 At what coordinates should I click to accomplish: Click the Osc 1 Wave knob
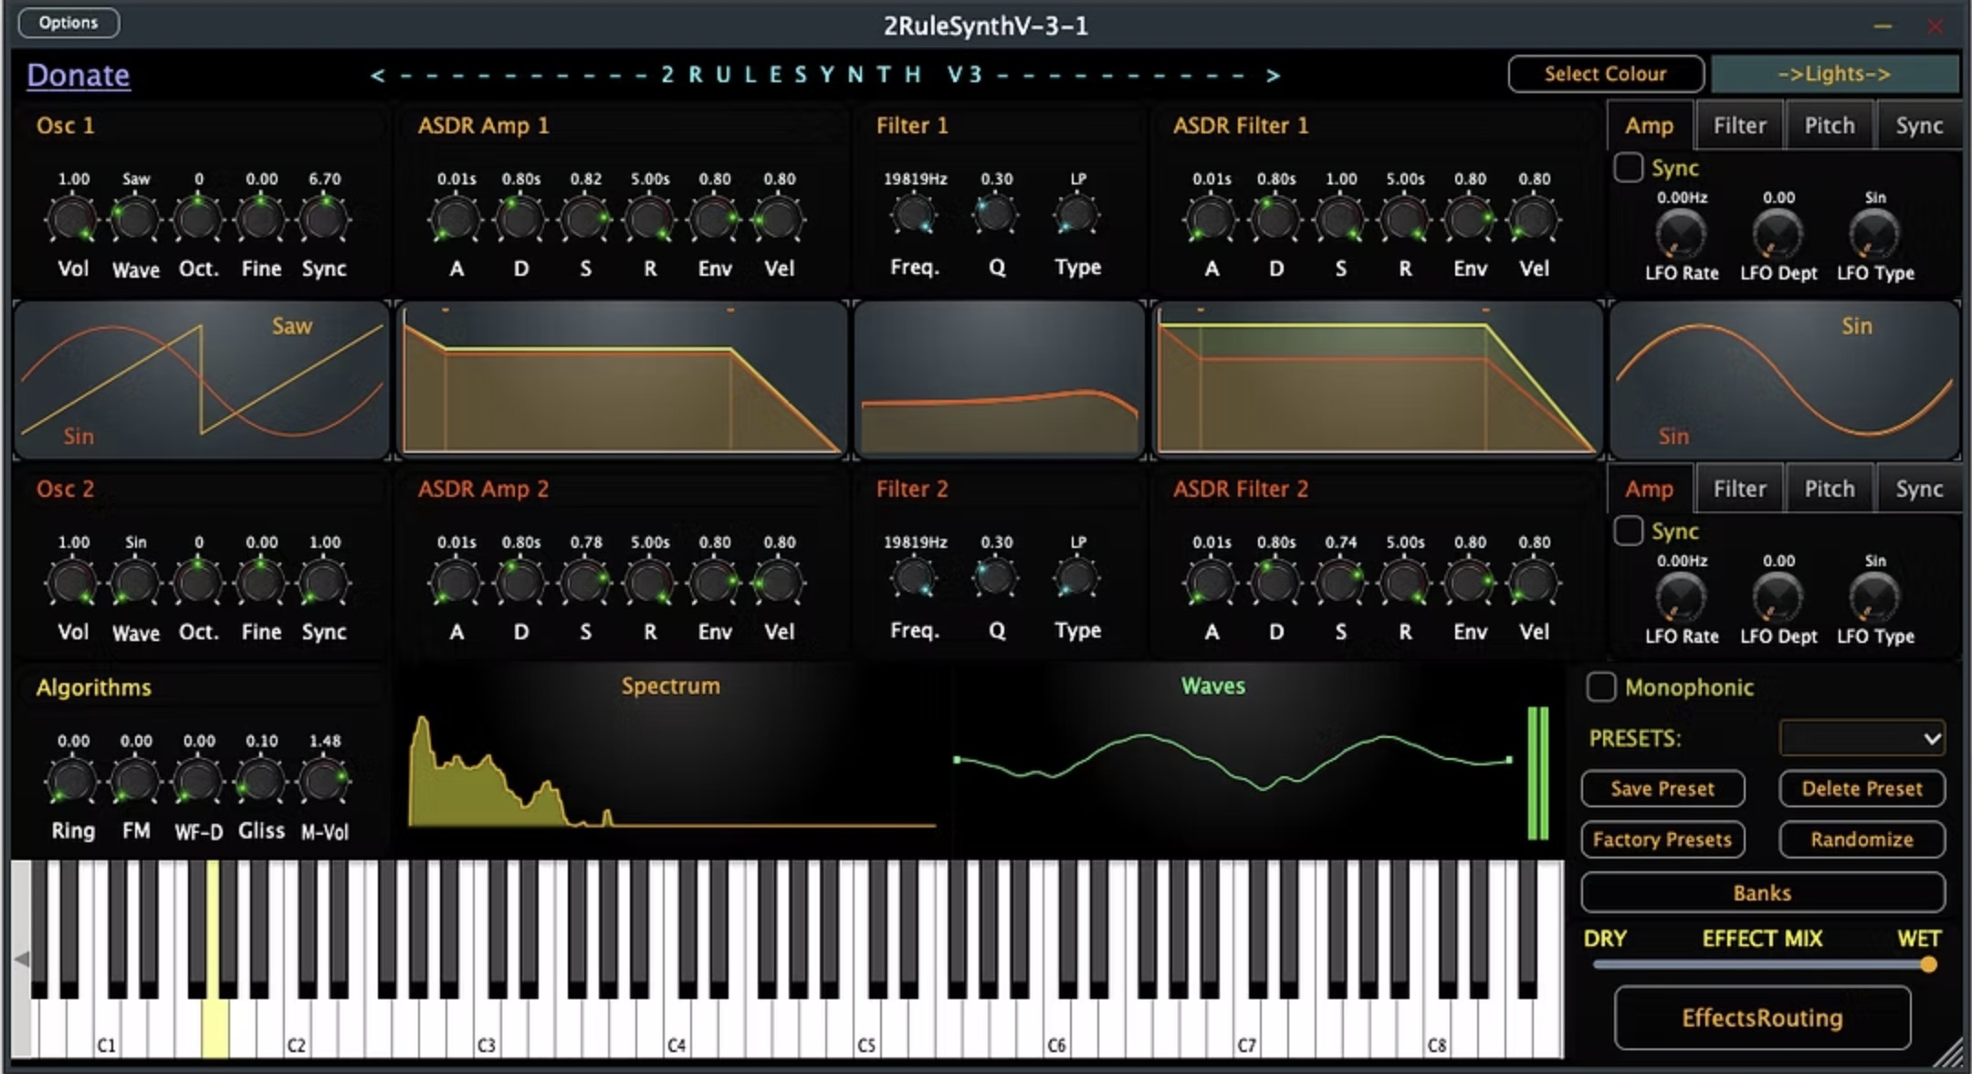[x=135, y=219]
